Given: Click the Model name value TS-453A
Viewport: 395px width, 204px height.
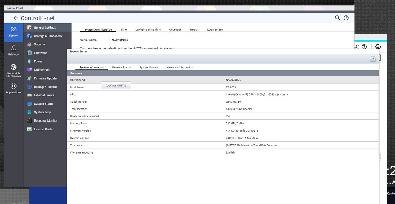Looking at the screenshot, I should 231,87.
